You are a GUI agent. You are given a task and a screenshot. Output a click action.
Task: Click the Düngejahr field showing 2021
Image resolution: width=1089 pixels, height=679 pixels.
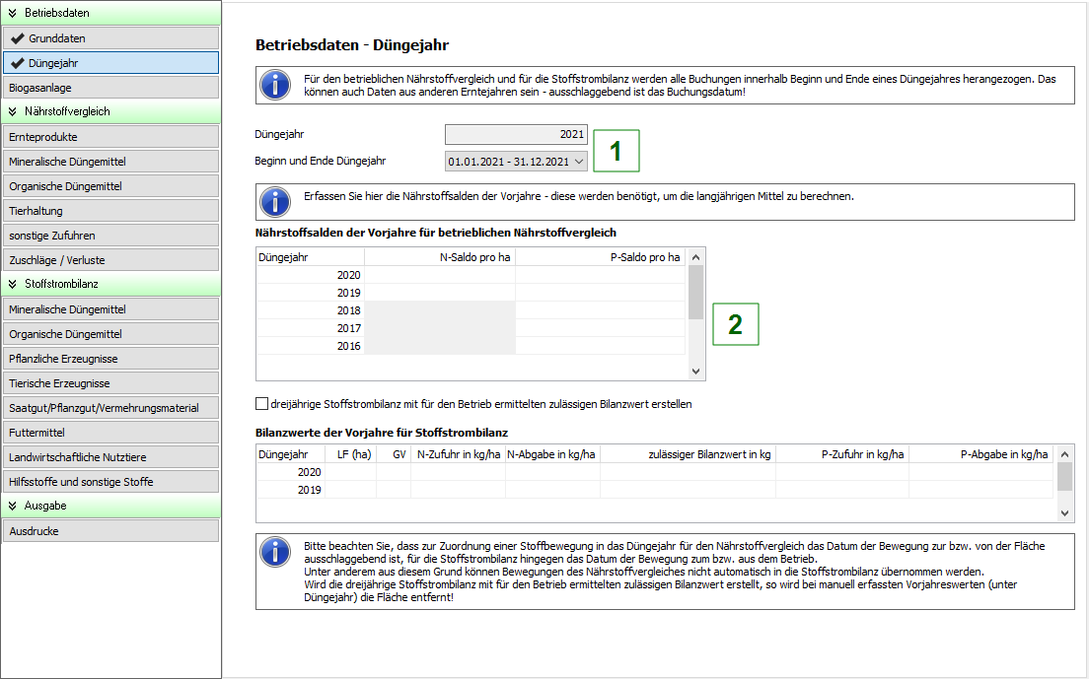pyautogui.click(x=516, y=135)
